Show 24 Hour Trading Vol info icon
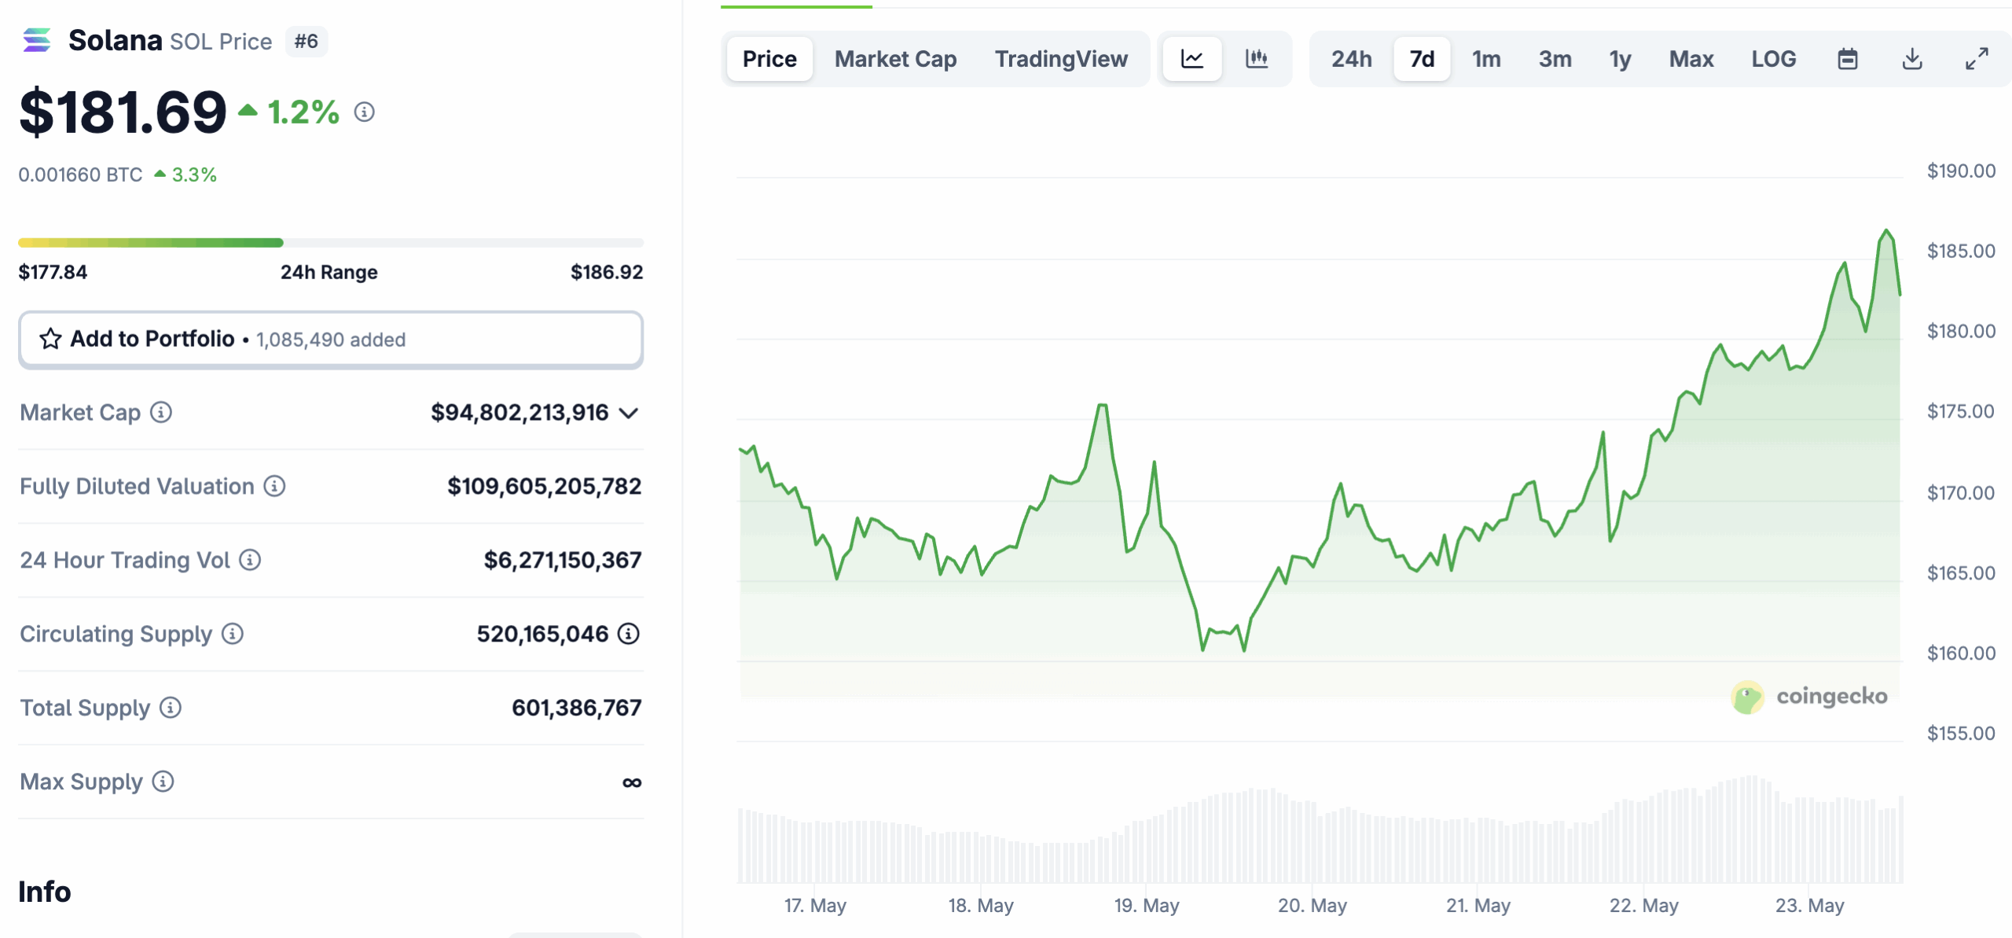2012x938 pixels. coord(250,560)
